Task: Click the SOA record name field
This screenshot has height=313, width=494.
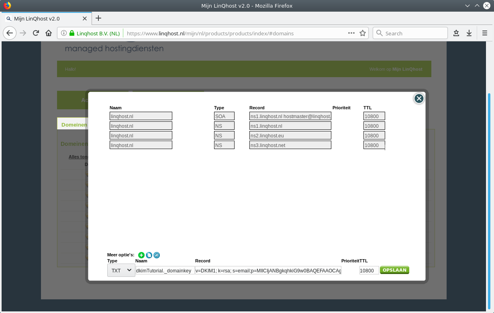Action: point(141,116)
